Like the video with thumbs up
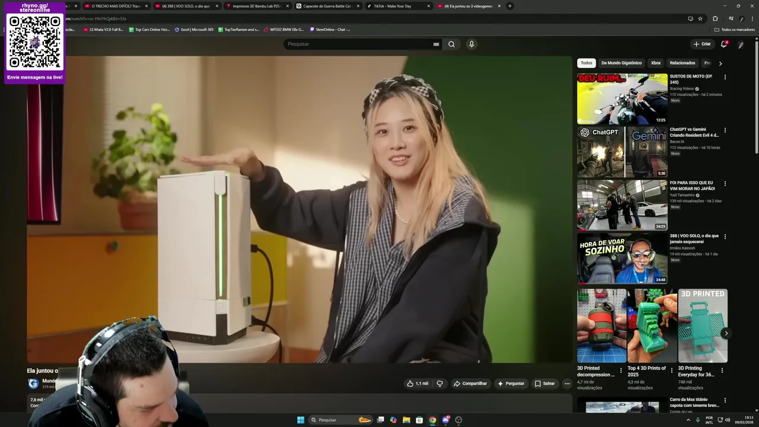This screenshot has height=427, width=759. [417, 384]
